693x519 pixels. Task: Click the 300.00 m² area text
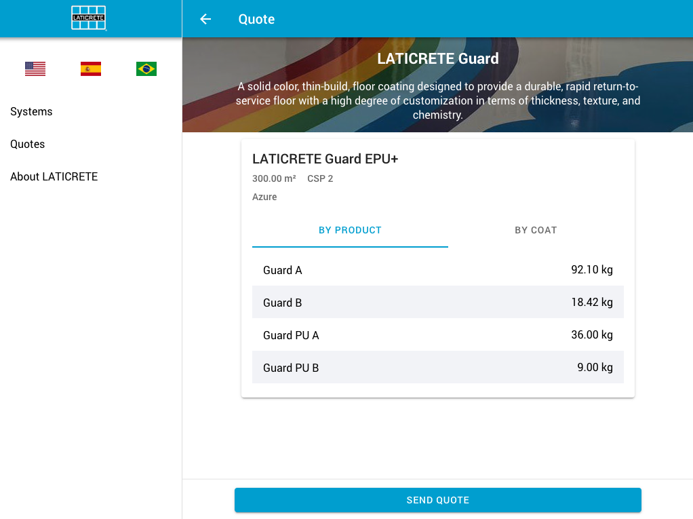(x=274, y=178)
